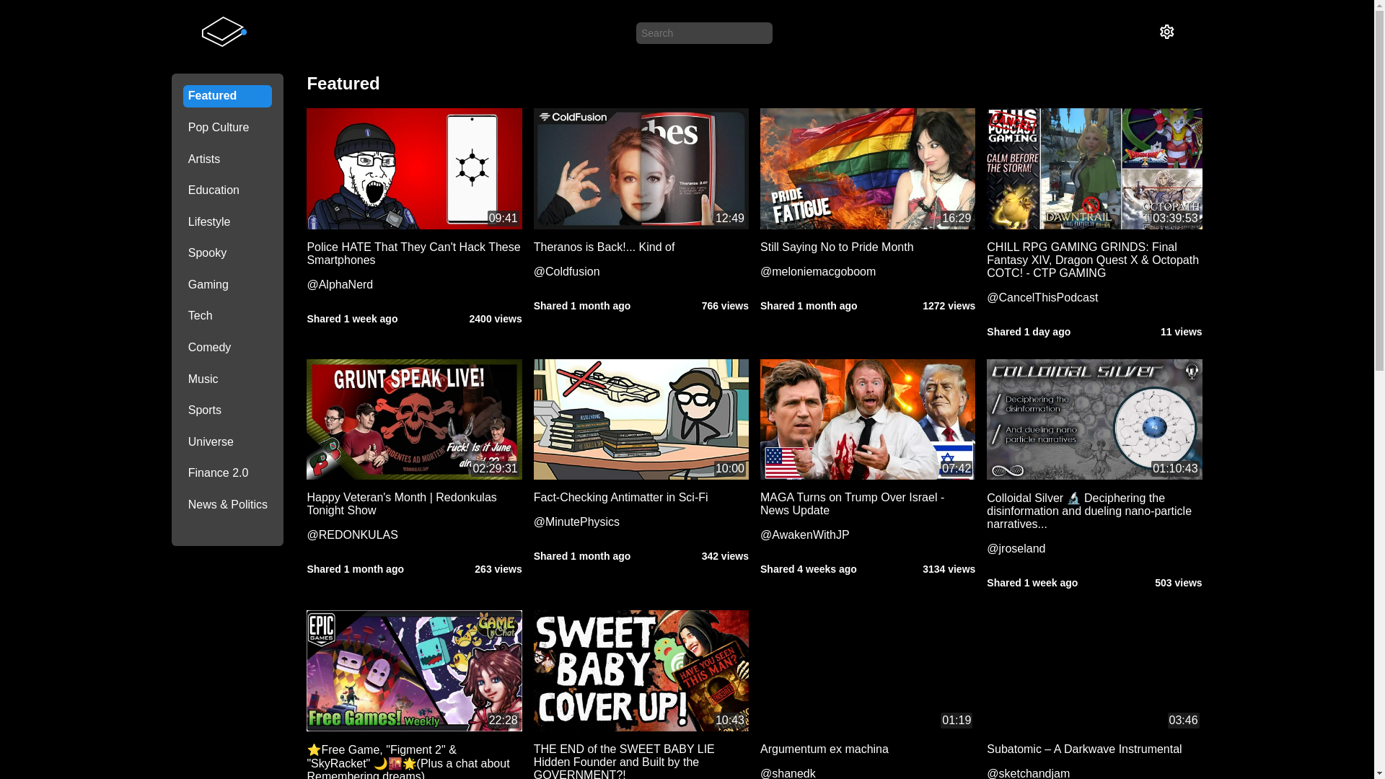Visit the @CancelThisPodcast channel
This screenshot has width=1385, height=779.
click(x=1042, y=298)
